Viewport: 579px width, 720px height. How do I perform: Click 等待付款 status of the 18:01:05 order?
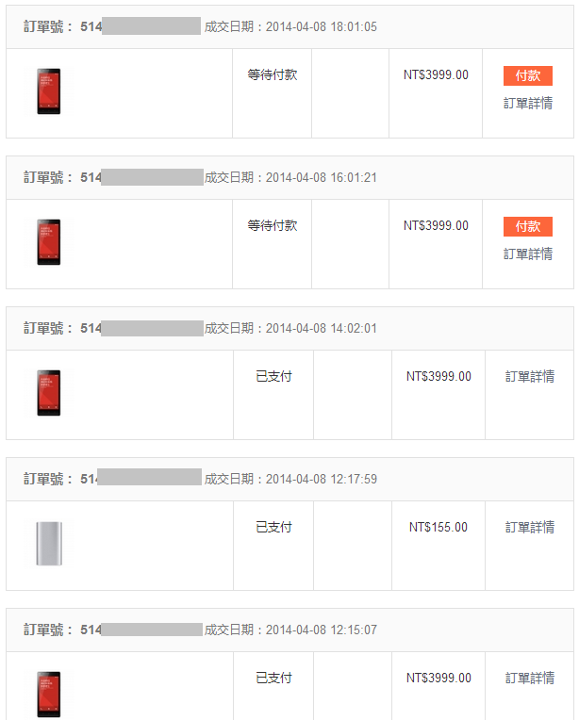273,74
